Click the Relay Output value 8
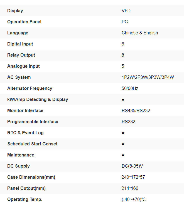The width and height of the screenshot is (184, 207). coord(123,55)
